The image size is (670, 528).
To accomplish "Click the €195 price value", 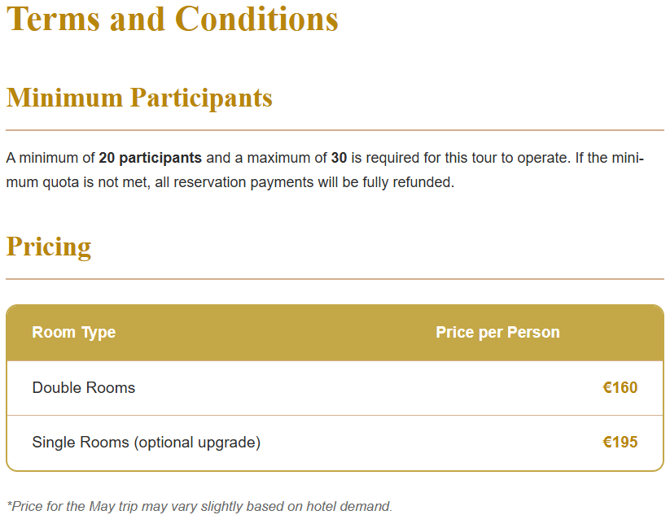I will [x=620, y=443].
